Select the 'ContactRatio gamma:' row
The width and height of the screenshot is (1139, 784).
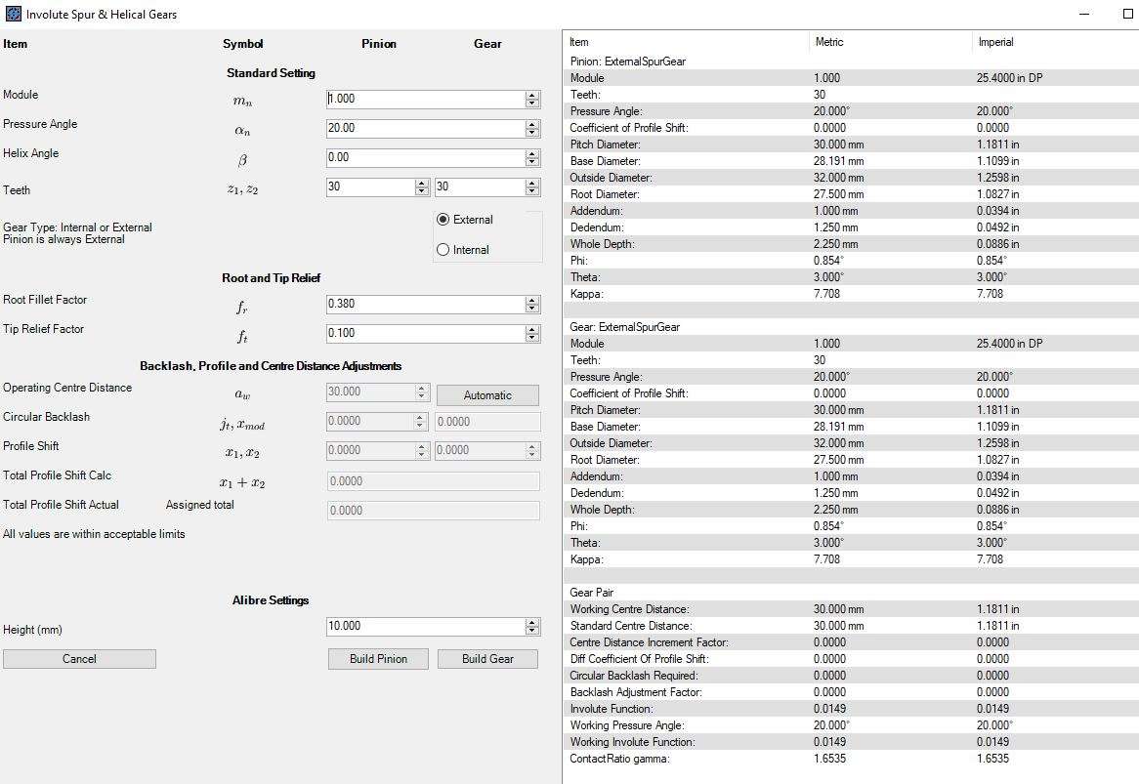(852, 759)
